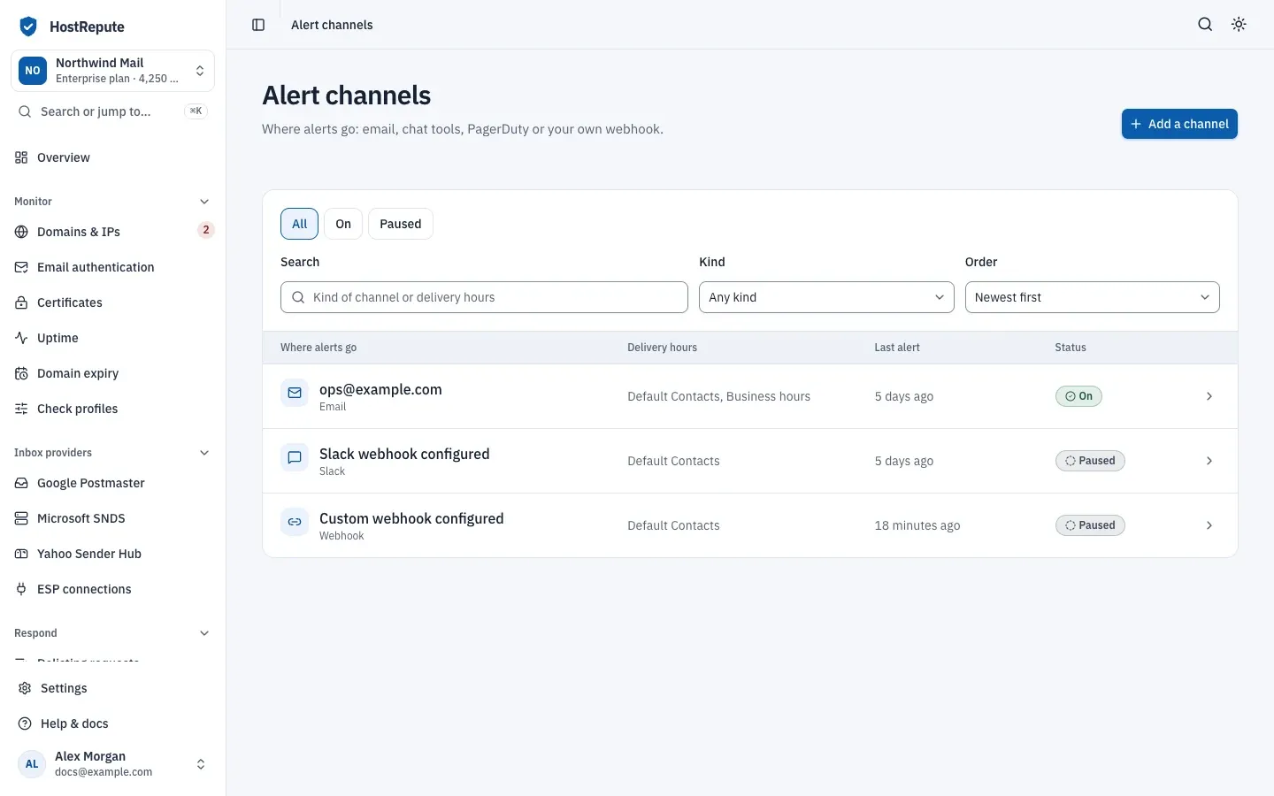Click "Default Contacts, Business hours" cell
The height and width of the screenshot is (796, 1274).
tap(718, 396)
